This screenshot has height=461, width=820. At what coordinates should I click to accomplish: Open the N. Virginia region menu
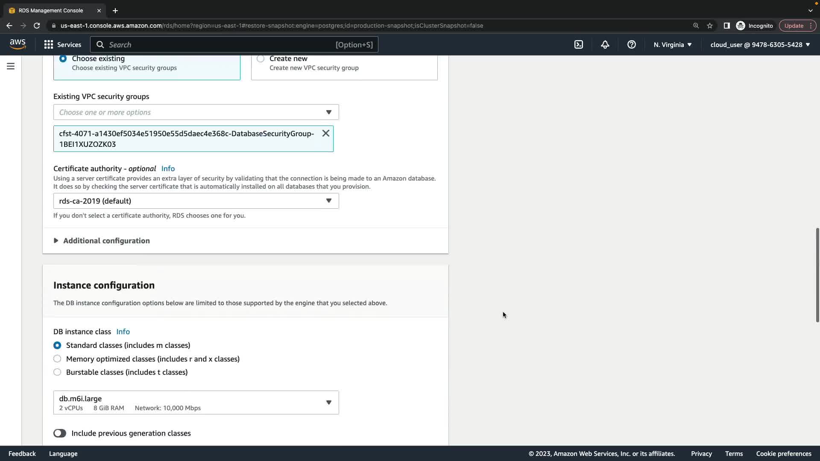tap(673, 44)
